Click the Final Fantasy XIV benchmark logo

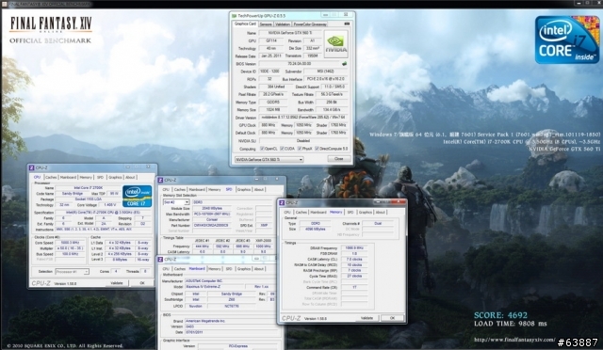(51, 30)
